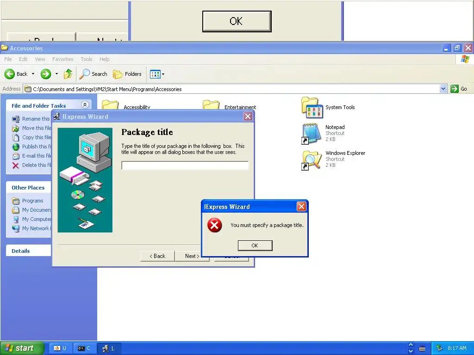
Task: Open My Network Places link
Action: 36,228
